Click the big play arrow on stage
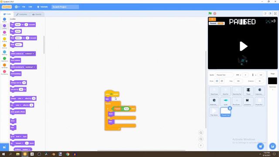 (x=243, y=46)
